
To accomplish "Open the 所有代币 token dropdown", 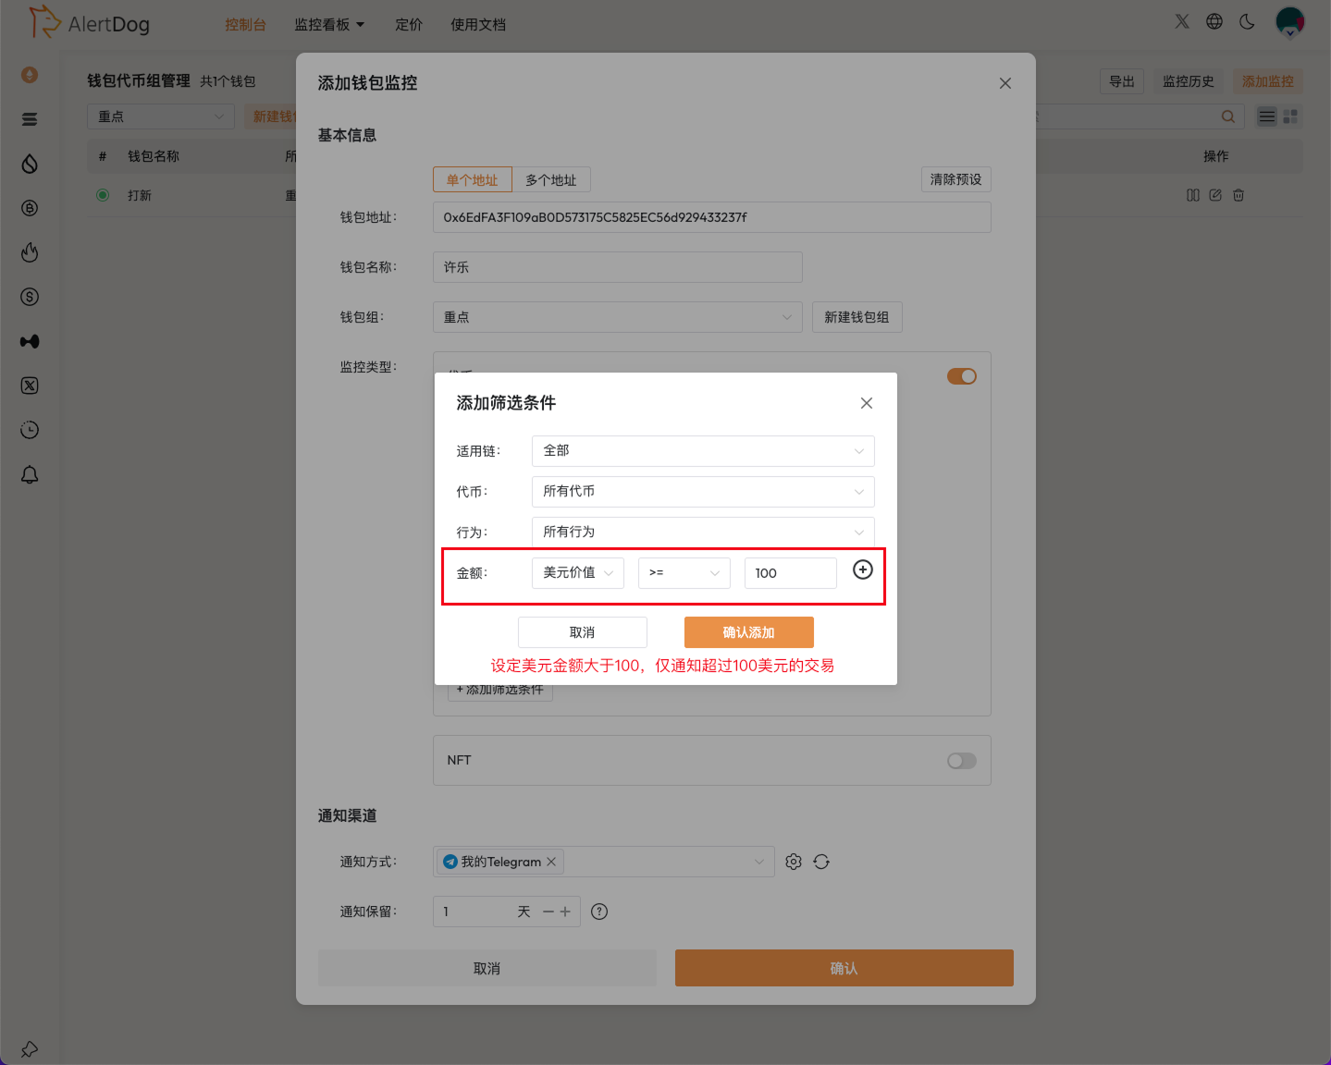I will tap(702, 491).
